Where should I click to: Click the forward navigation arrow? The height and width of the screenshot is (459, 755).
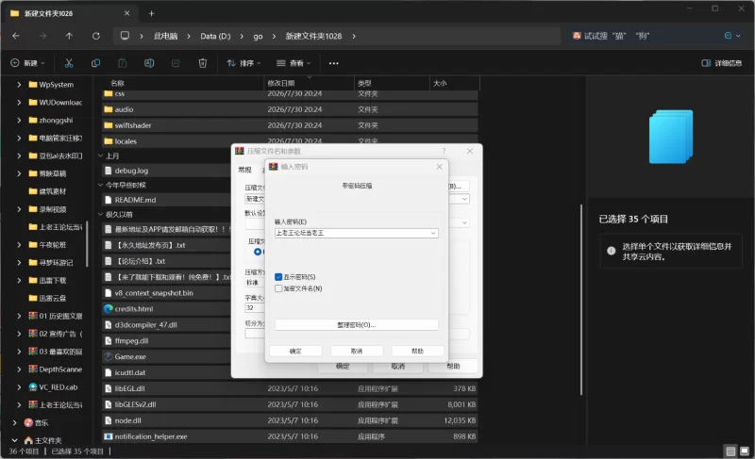42,36
